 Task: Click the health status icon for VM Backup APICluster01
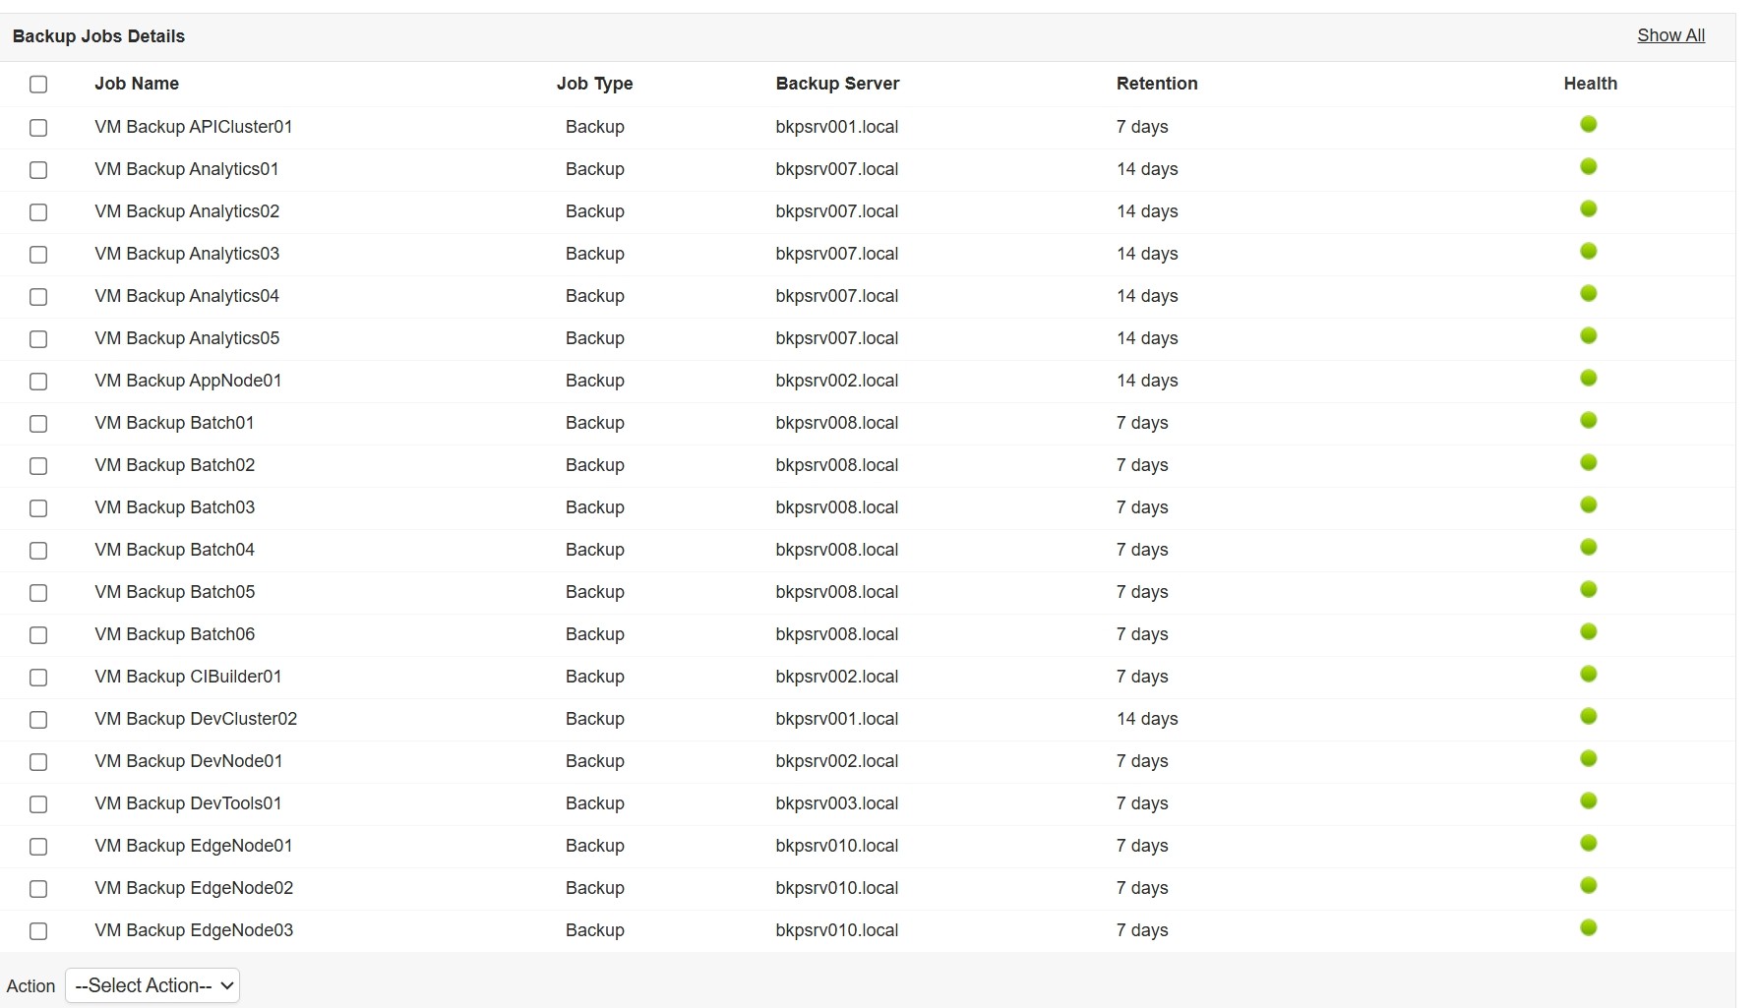[1589, 124]
